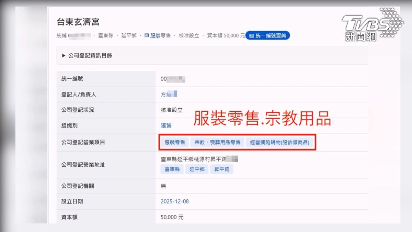Click the 統一編號查詢 button
412x232 pixels.
[268, 35]
